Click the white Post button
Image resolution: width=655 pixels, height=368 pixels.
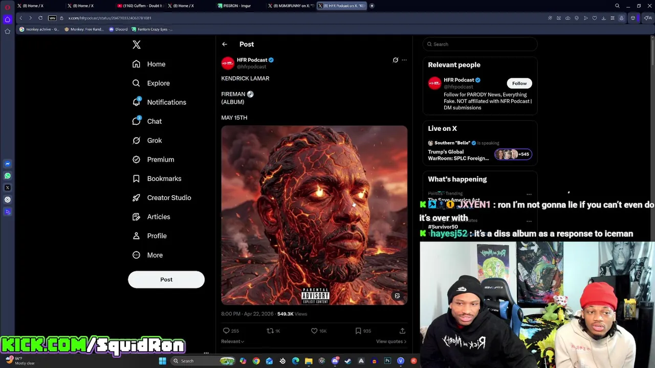(166, 280)
